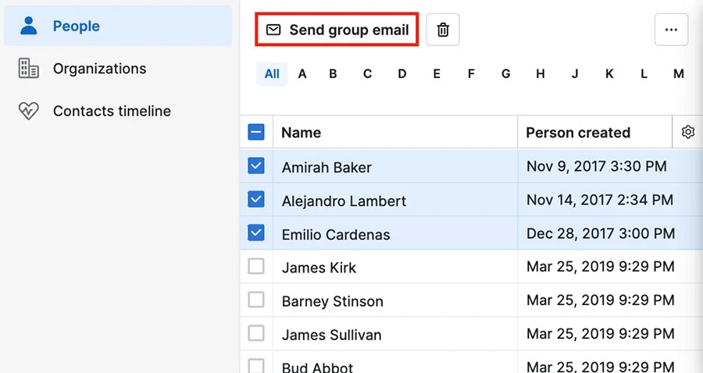The width and height of the screenshot is (703, 373).
Task: Check James Sullivan's checkbox
Action: tap(256, 334)
